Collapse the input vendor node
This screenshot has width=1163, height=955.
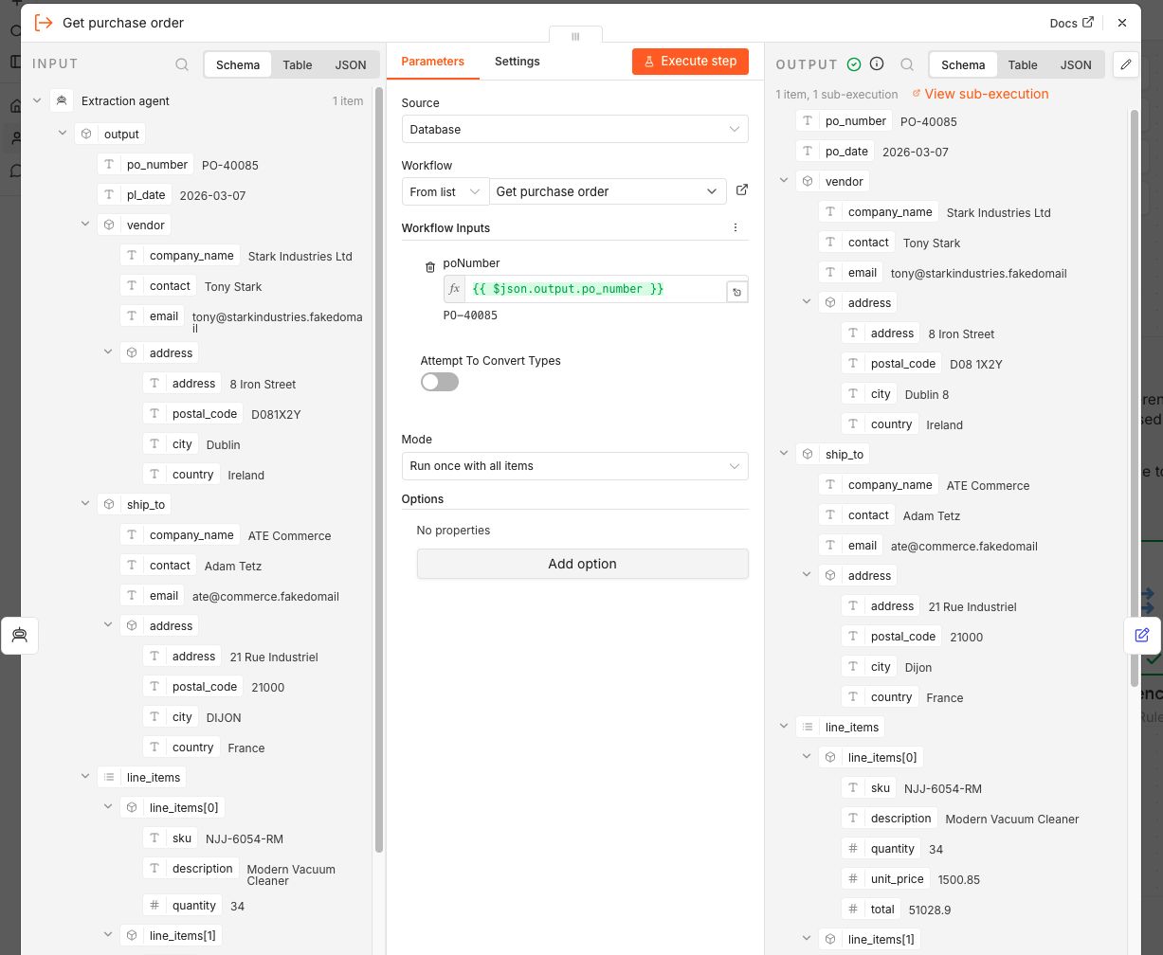pyautogui.click(x=86, y=225)
